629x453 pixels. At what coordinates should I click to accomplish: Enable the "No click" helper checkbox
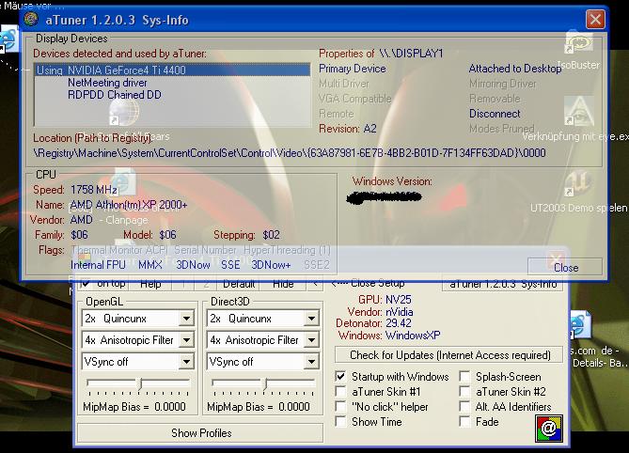[340, 407]
